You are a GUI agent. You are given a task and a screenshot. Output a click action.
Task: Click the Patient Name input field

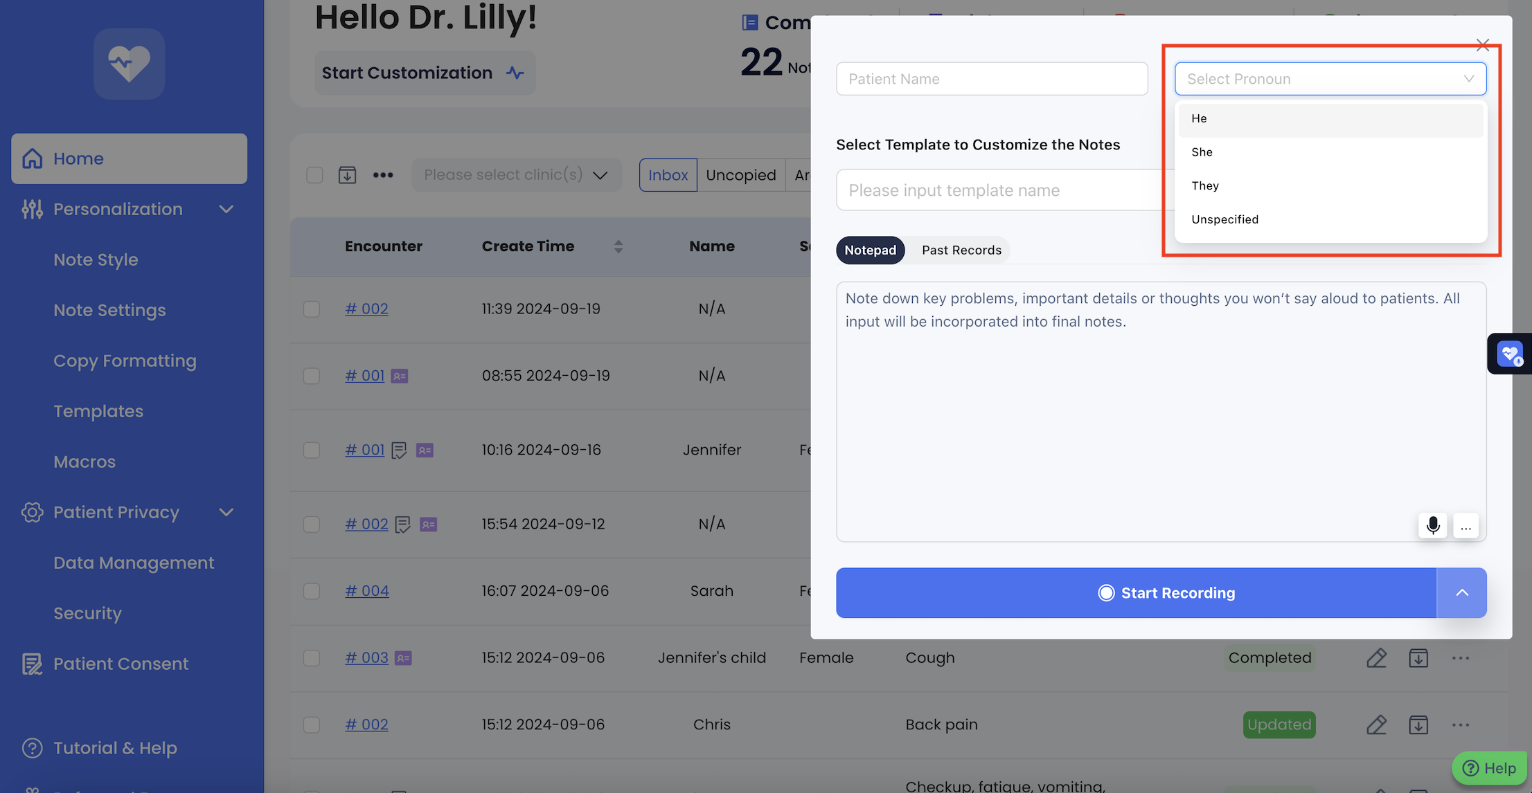(991, 79)
